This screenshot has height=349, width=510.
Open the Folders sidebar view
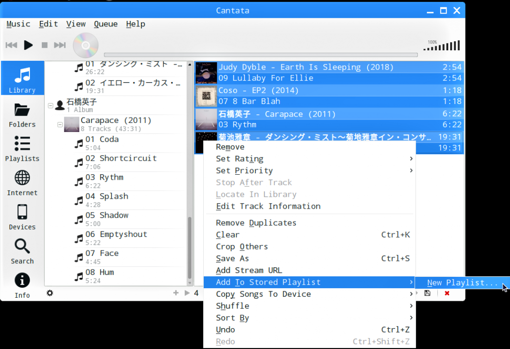[22, 115]
